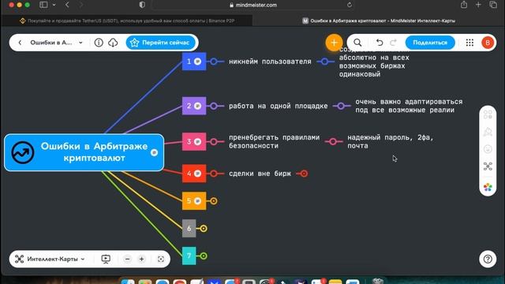Open the emoji icon in the side panel

pyautogui.click(x=488, y=149)
